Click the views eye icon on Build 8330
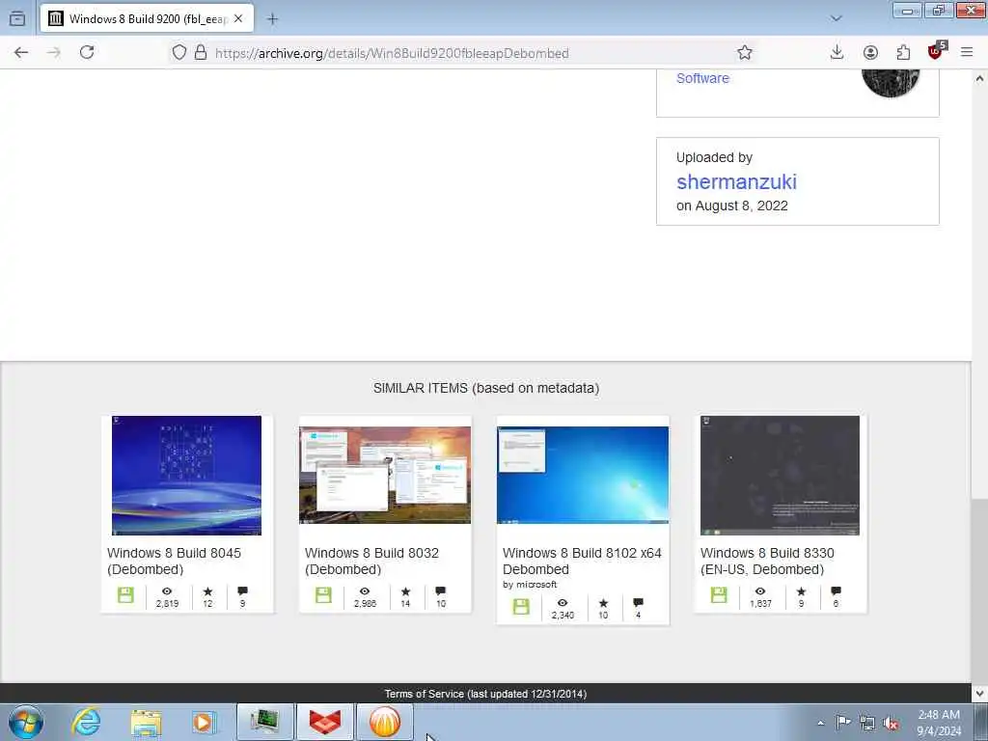This screenshot has width=988, height=741. pyautogui.click(x=760, y=591)
